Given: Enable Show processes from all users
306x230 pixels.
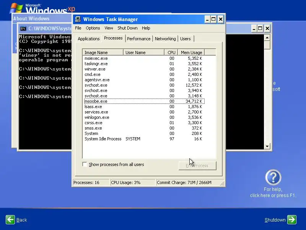Looking at the screenshot, I should click(x=85, y=164).
